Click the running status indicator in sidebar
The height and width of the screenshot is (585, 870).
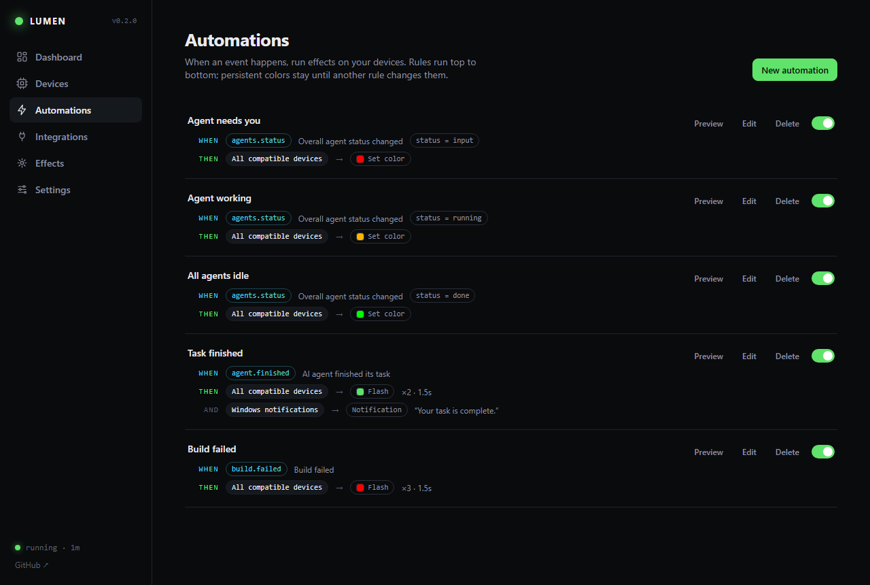pos(48,548)
